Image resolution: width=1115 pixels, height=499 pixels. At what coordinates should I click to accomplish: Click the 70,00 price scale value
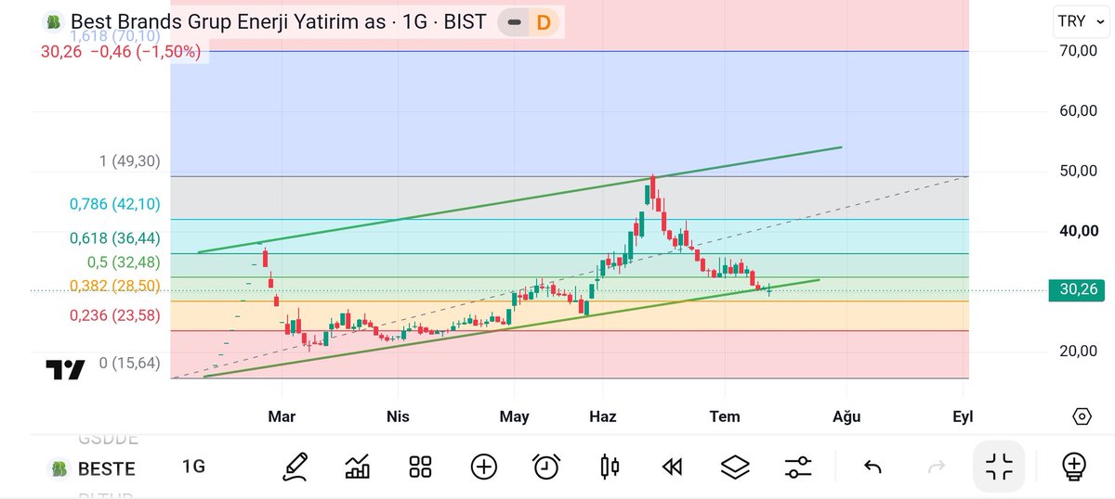click(1077, 51)
